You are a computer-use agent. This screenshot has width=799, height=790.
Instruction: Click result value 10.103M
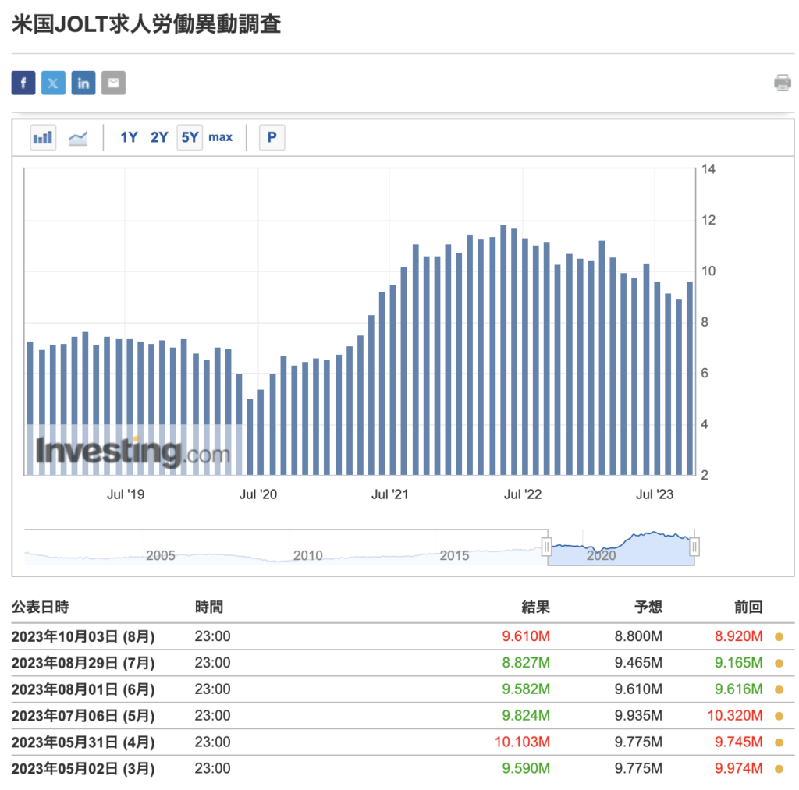(x=522, y=742)
